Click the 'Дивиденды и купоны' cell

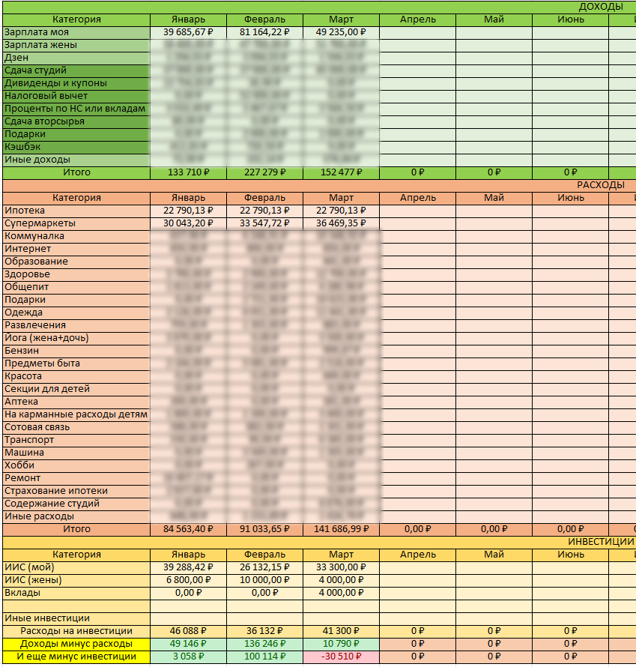pyautogui.click(x=76, y=83)
